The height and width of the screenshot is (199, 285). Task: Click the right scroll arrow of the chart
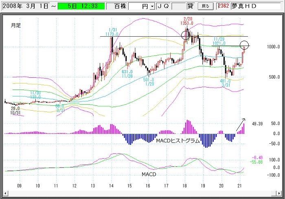pyautogui.click(x=278, y=193)
